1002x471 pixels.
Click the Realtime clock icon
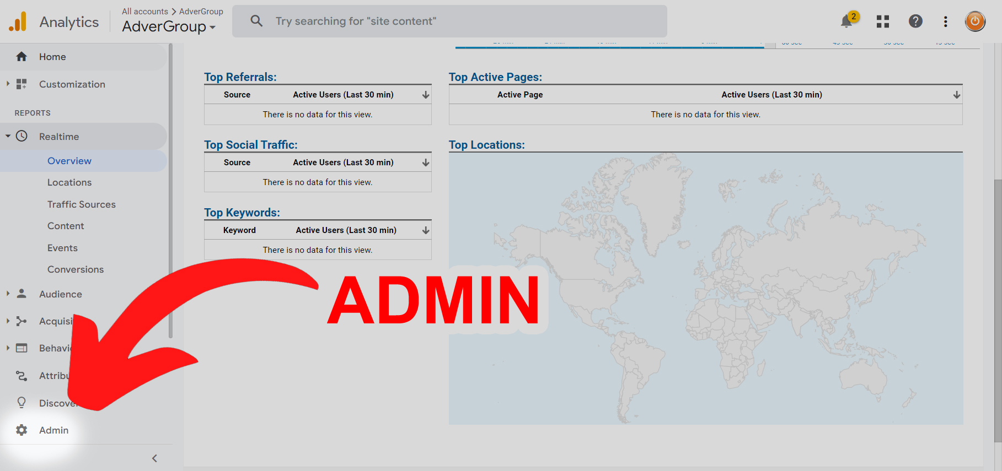(22, 136)
